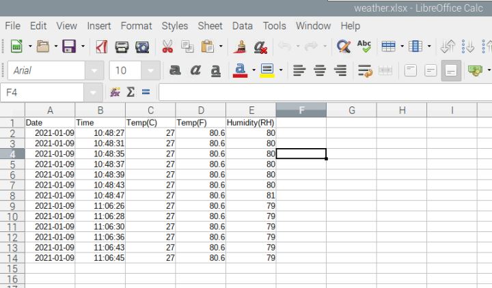Expand the Save options arrow
This screenshot has width=492, height=288.
pyautogui.click(x=83, y=46)
